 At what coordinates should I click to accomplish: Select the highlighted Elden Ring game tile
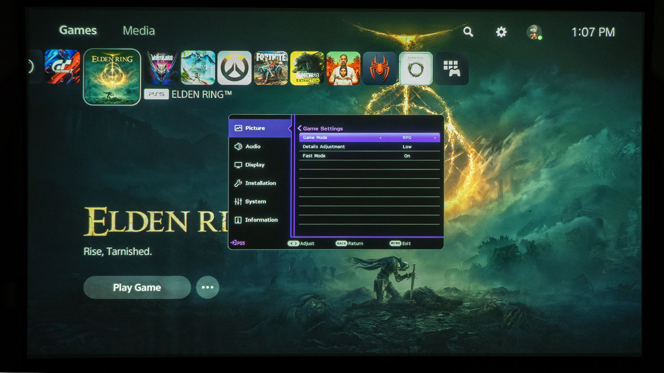click(112, 77)
